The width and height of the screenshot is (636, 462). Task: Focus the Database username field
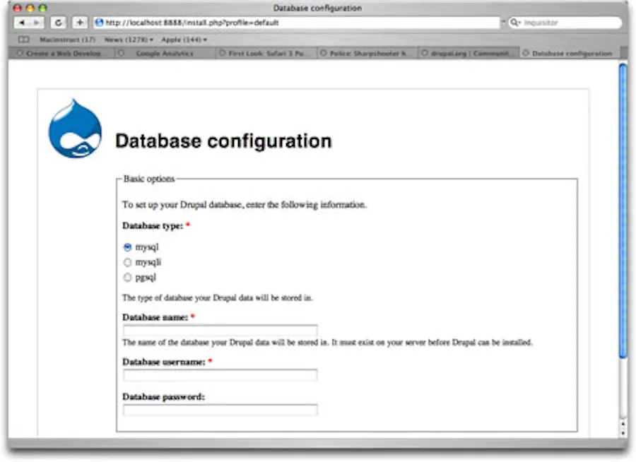(220, 374)
